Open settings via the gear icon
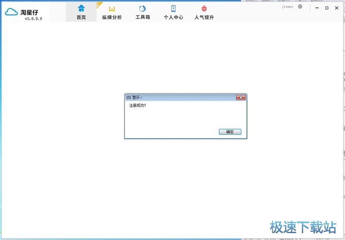 (x=300, y=6)
